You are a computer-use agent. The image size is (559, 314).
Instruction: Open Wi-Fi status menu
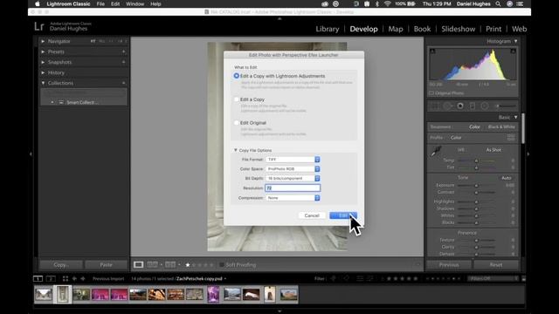[x=387, y=3]
